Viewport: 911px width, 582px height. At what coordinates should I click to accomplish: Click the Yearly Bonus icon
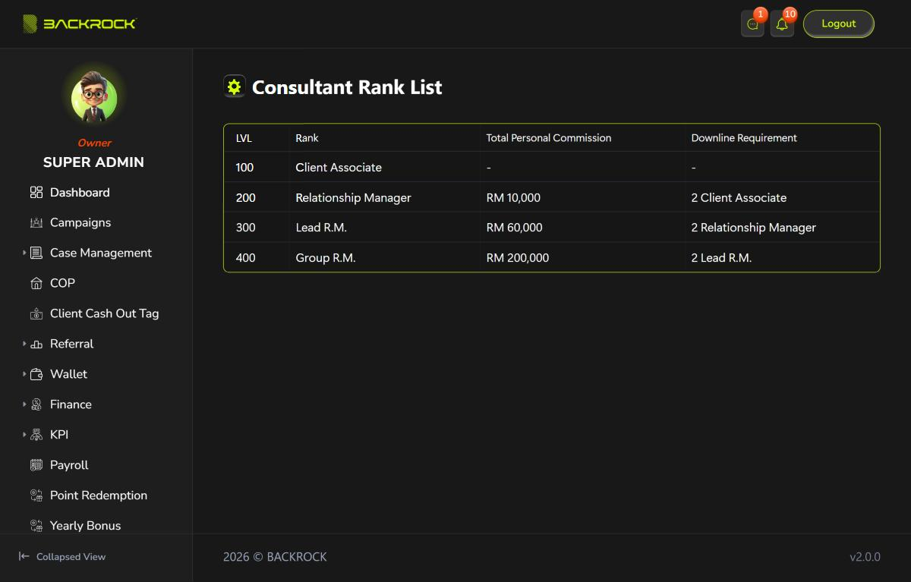36,526
